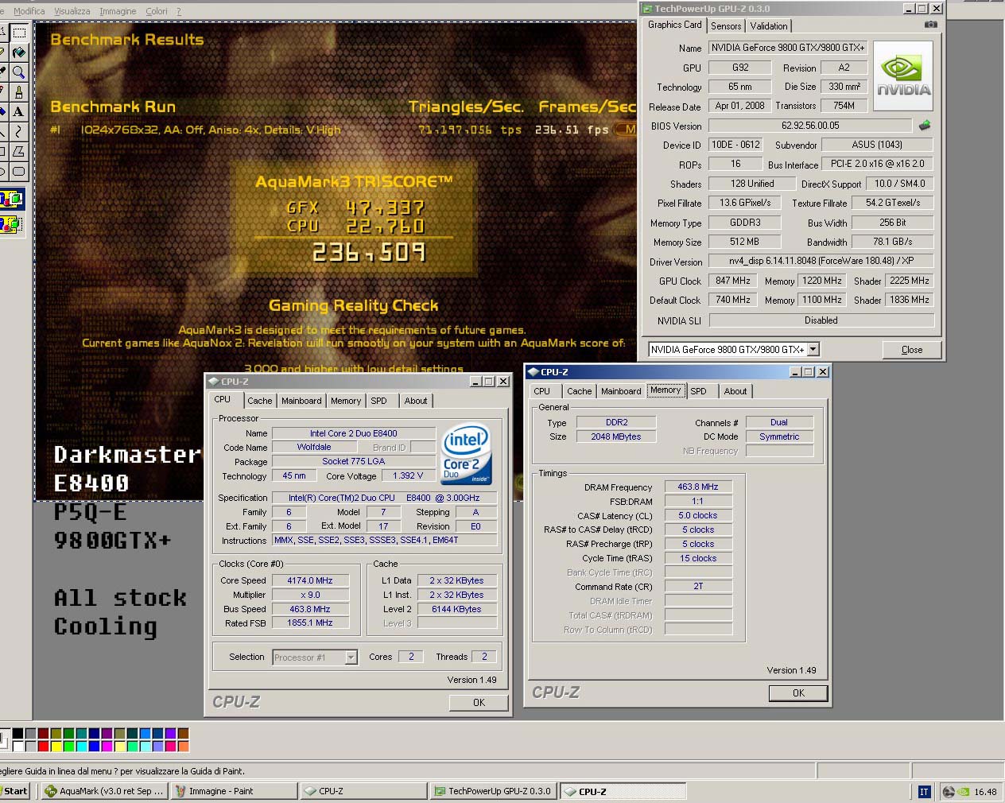Open the Visualizza menu in Paint
This screenshot has height=803, width=1005.
pos(72,11)
